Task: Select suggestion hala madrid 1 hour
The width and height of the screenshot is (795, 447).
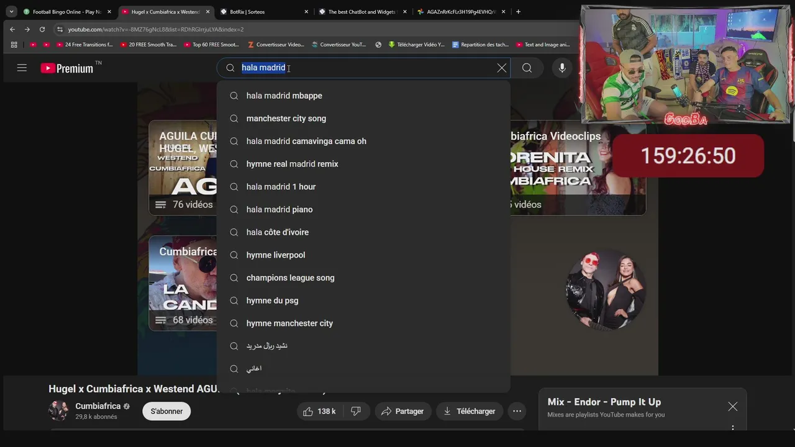Action: pos(363,187)
